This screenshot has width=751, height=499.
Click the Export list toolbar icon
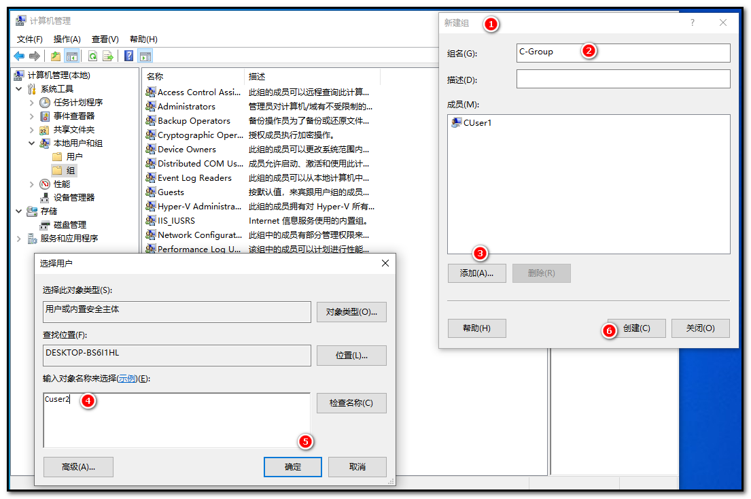click(x=108, y=56)
